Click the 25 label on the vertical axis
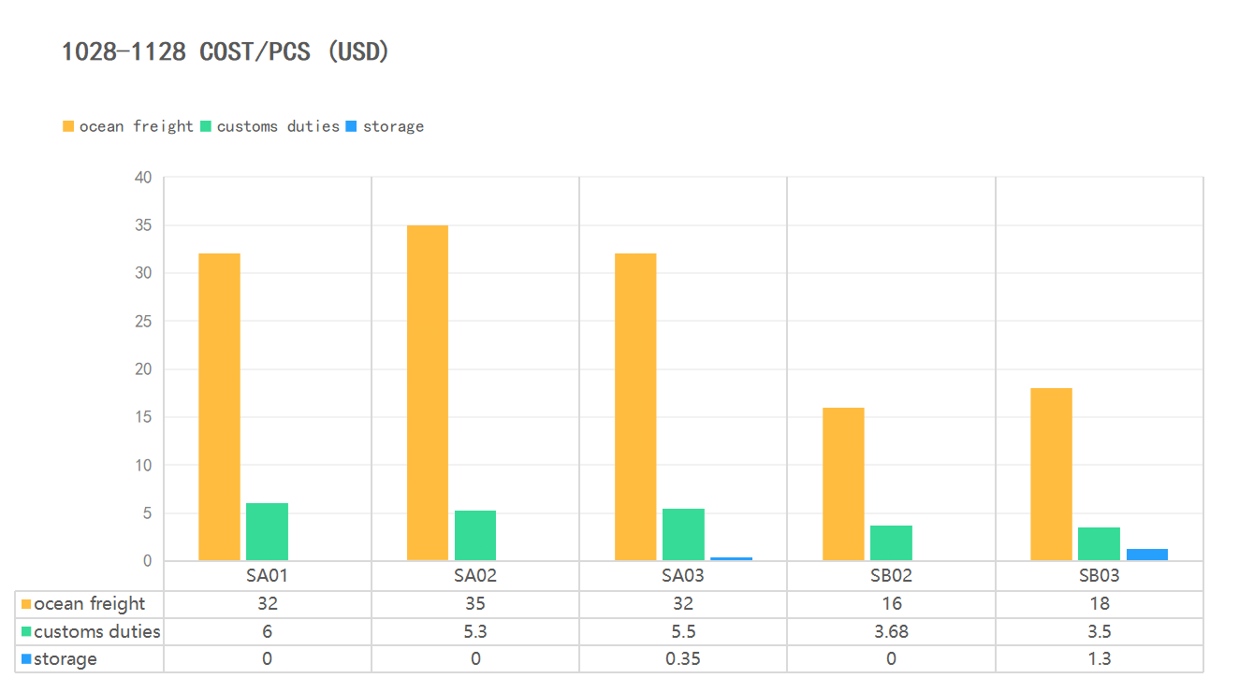The width and height of the screenshot is (1239, 678). (x=142, y=321)
